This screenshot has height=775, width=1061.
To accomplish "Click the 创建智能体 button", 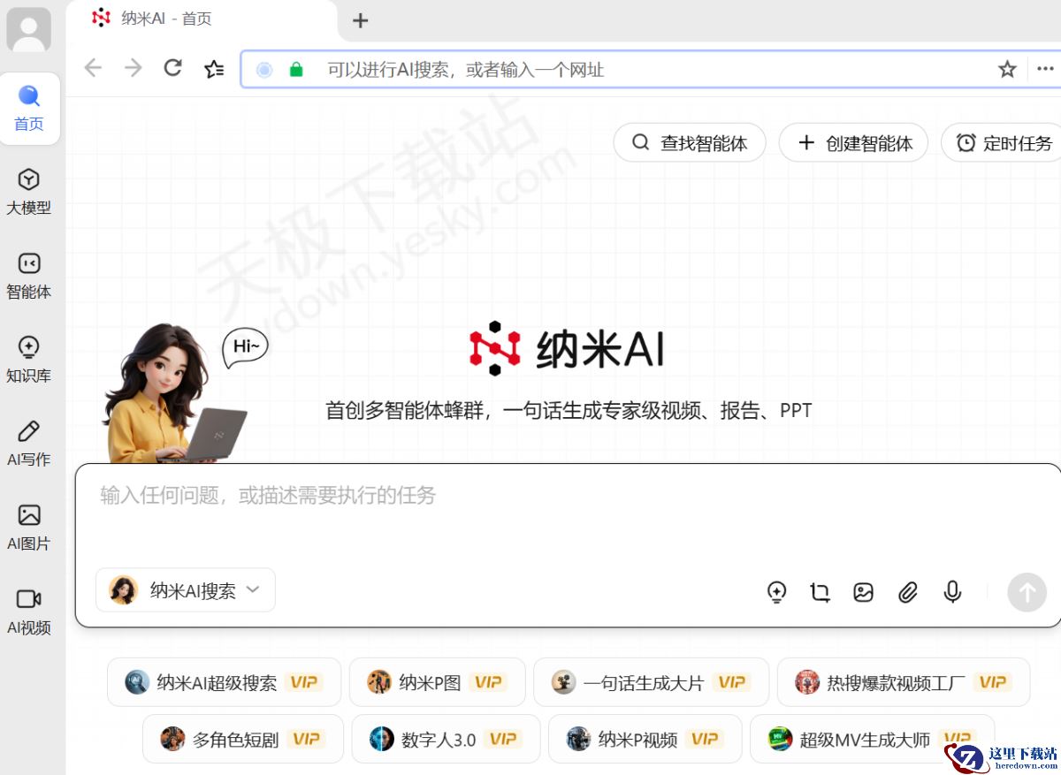I will tap(853, 142).
